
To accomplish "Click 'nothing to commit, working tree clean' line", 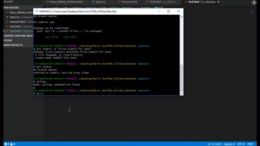I will coord(61,73).
